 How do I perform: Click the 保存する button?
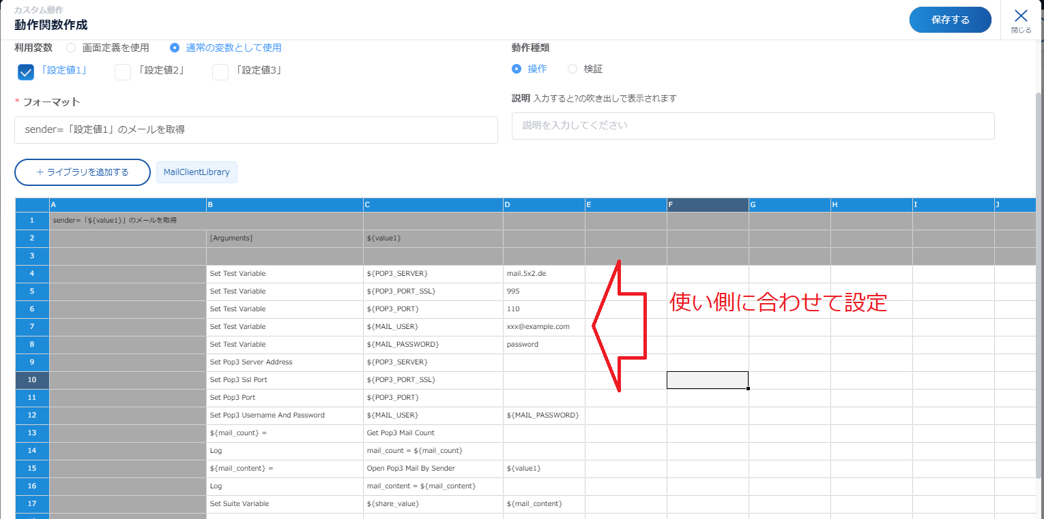click(x=950, y=20)
